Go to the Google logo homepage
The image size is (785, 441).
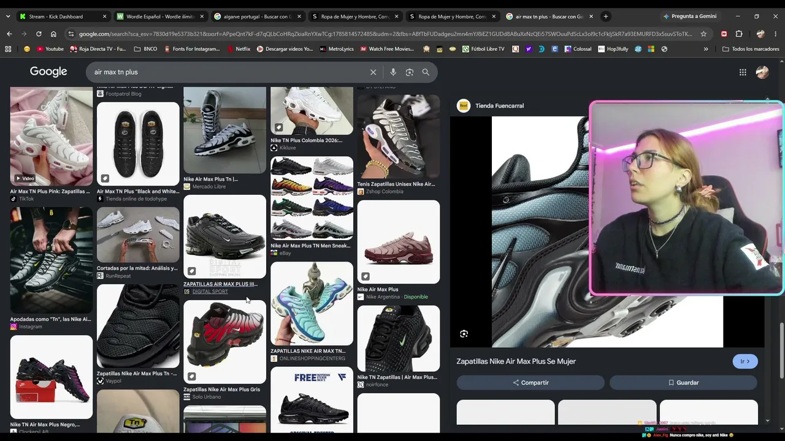(48, 72)
